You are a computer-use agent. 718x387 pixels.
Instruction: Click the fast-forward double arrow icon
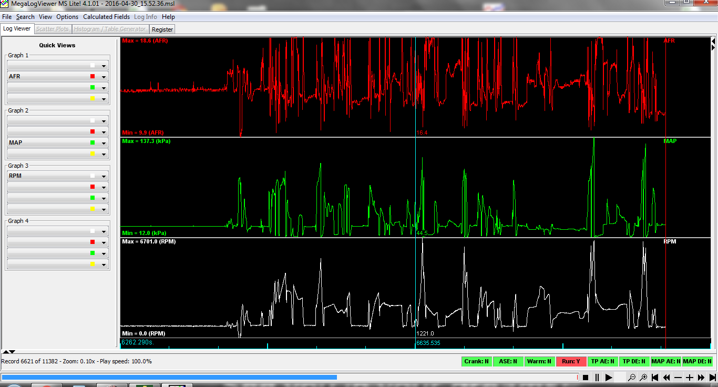[x=701, y=378]
